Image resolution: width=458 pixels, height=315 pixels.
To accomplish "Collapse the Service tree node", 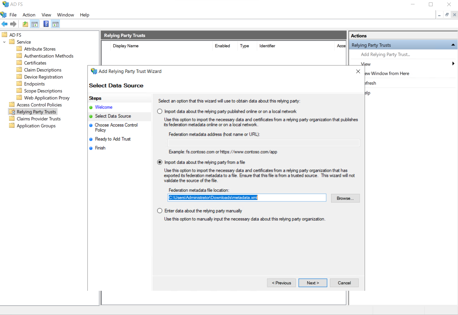I will point(4,42).
